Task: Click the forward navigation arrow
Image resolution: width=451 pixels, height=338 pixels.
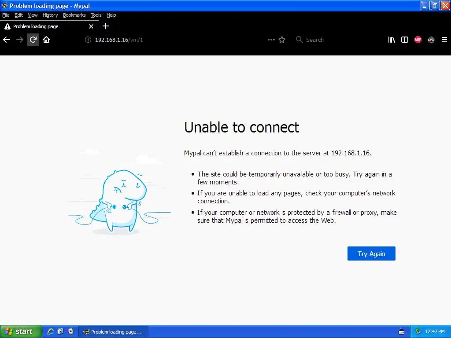Action: (19, 40)
